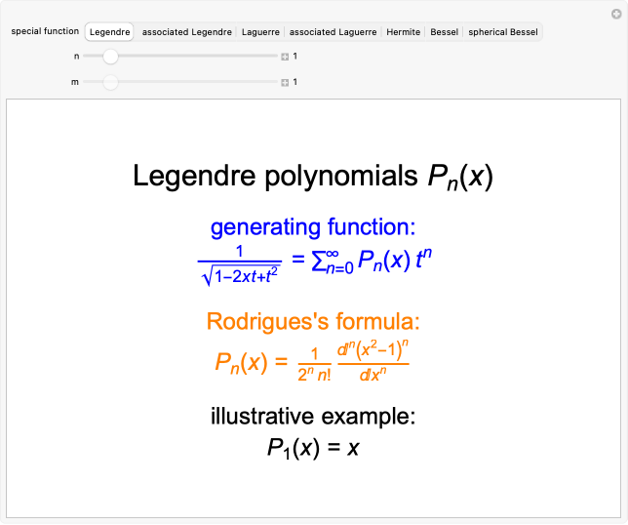Click the m value readout beside its slider
Image resolution: width=628 pixels, height=525 pixels.
click(295, 83)
